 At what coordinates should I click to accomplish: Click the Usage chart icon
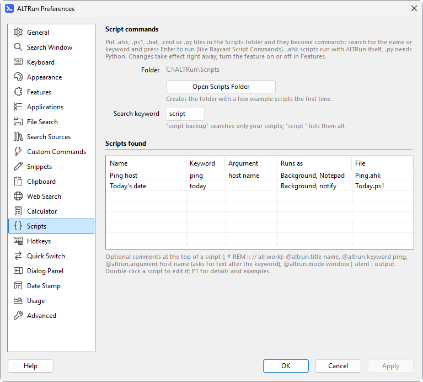(18, 300)
